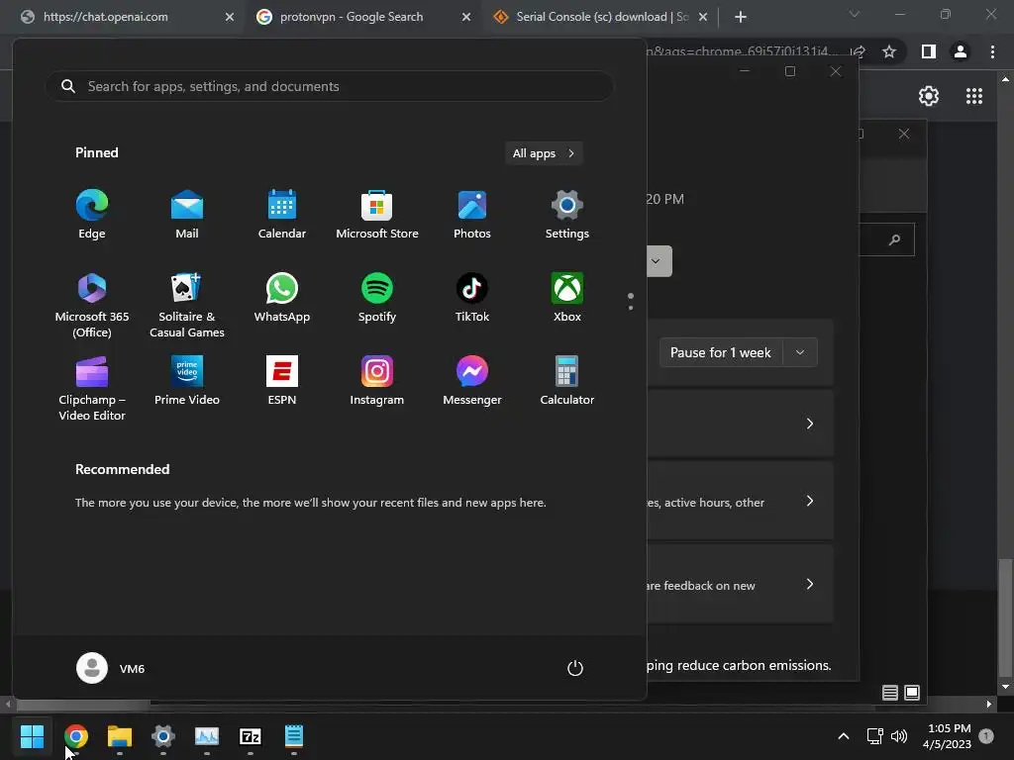Image resolution: width=1014 pixels, height=760 pixels.
Task: Go to next page of pinned apps
Action: (631, 308)
